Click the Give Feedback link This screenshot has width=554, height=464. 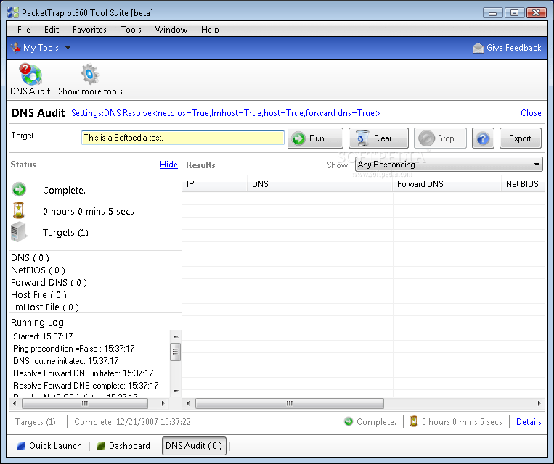(x=513, y=48)
